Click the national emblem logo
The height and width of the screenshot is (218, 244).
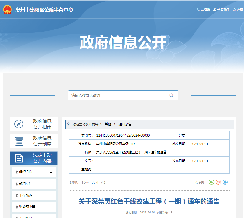(7, 10)
